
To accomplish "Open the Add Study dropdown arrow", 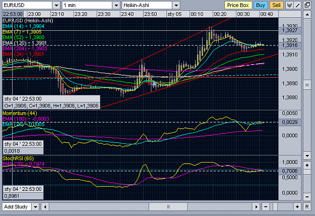I will tap(35, 207).
